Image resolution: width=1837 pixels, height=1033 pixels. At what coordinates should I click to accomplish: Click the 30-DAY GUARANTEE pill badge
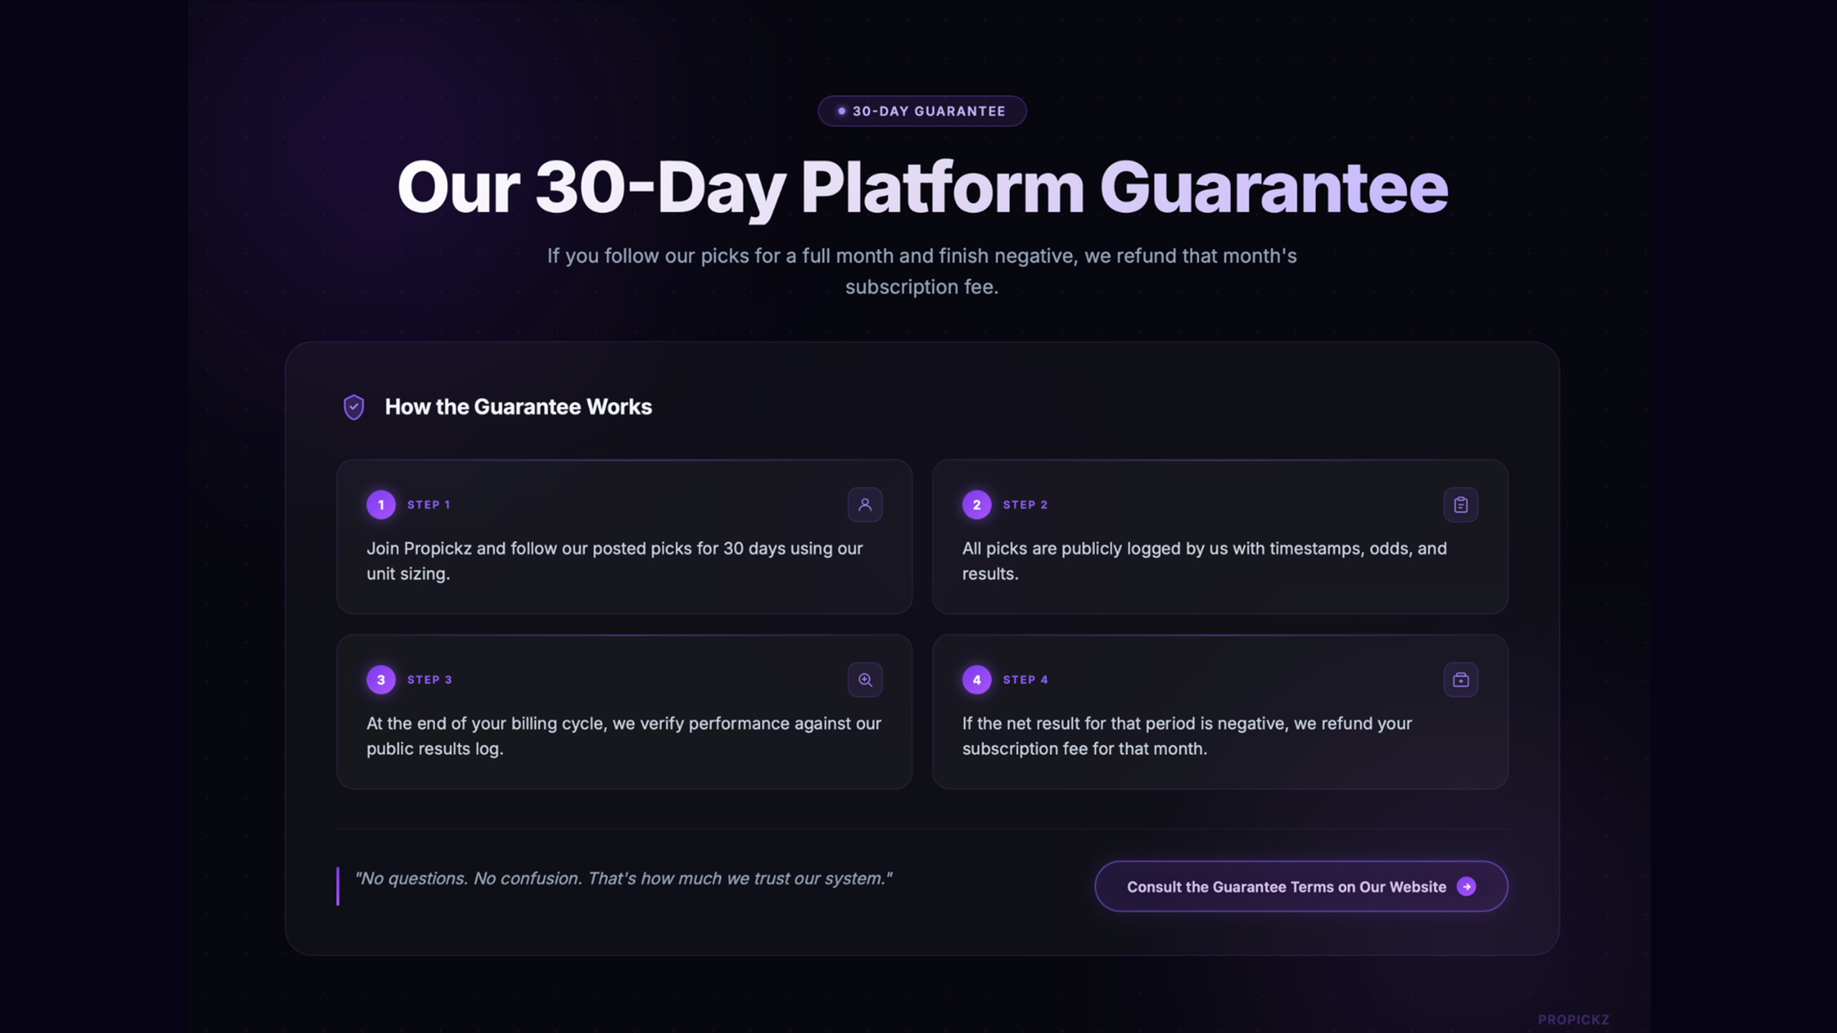pos(922,111)
